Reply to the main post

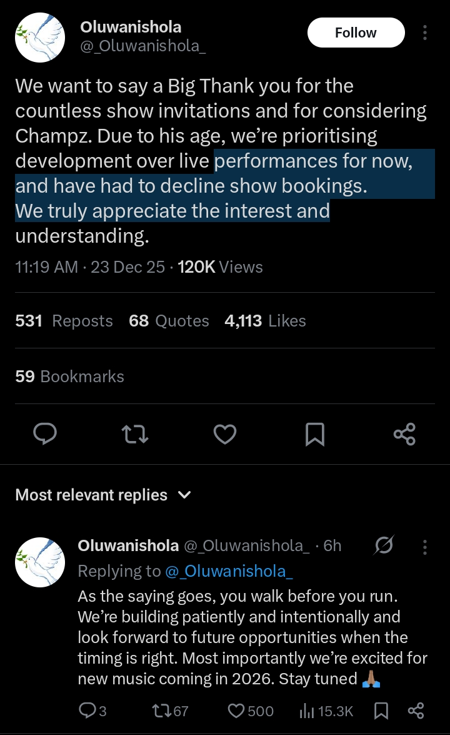click(45, 433)
